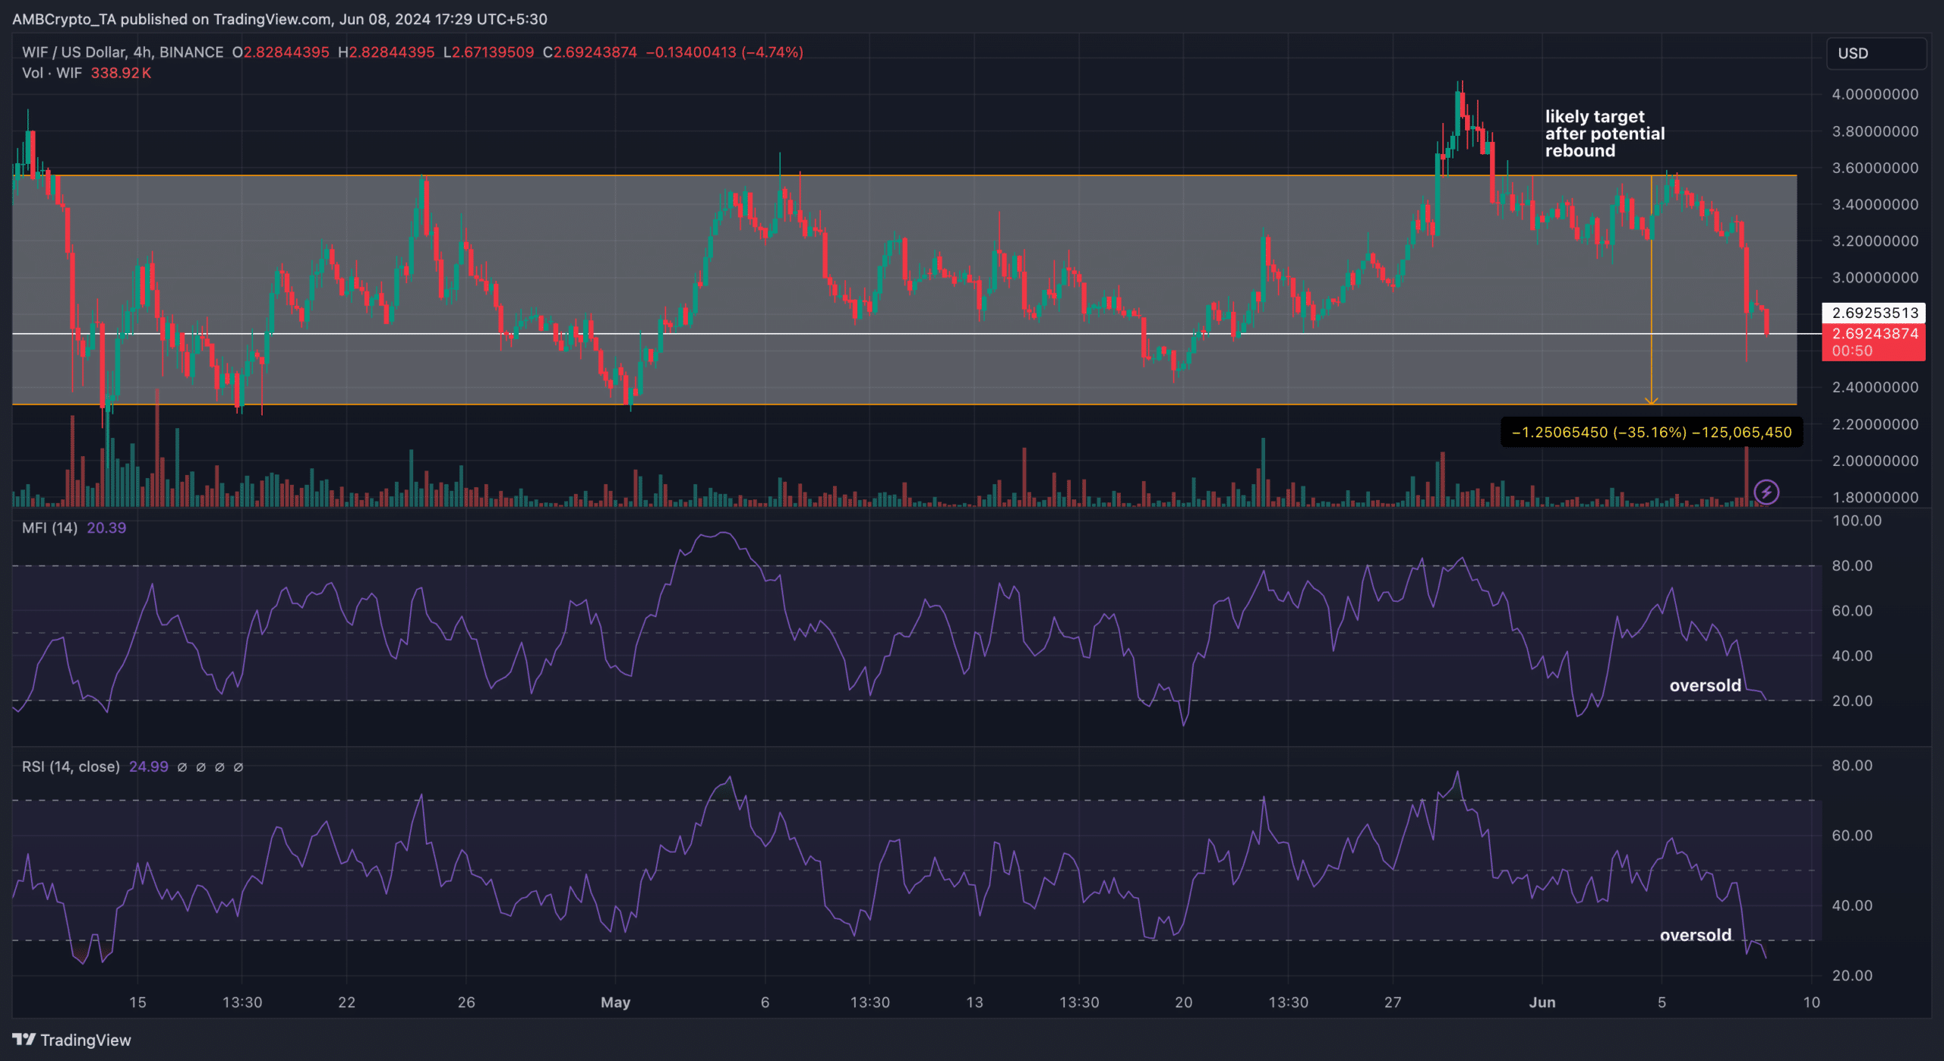
Task: Click the '15' date on time axis
Action: [137, 1002]
